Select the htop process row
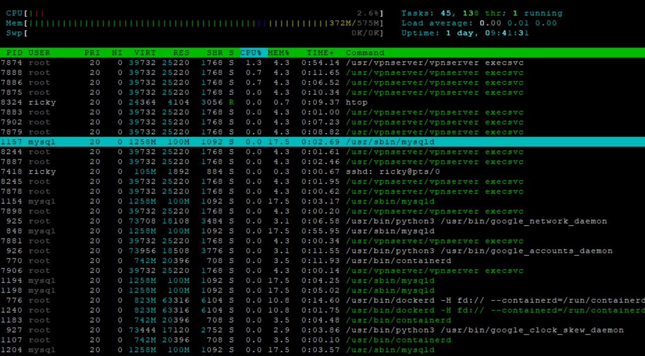This screenshot has width=645, height=356. pos(322,102)
